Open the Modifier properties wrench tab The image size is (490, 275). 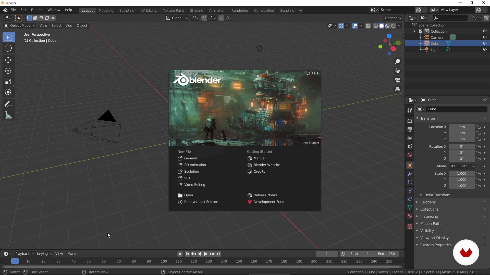pos(410,174)
